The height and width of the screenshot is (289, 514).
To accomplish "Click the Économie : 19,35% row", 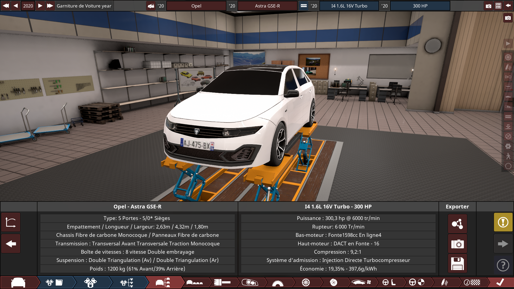I will tap(338, 269).
